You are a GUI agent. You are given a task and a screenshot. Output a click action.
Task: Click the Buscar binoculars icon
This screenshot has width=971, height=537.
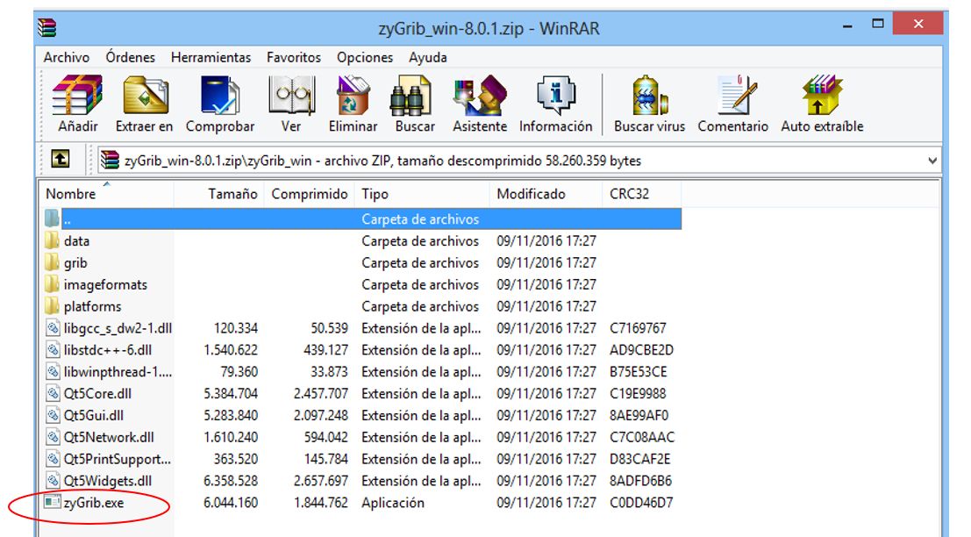pos(411,96)
